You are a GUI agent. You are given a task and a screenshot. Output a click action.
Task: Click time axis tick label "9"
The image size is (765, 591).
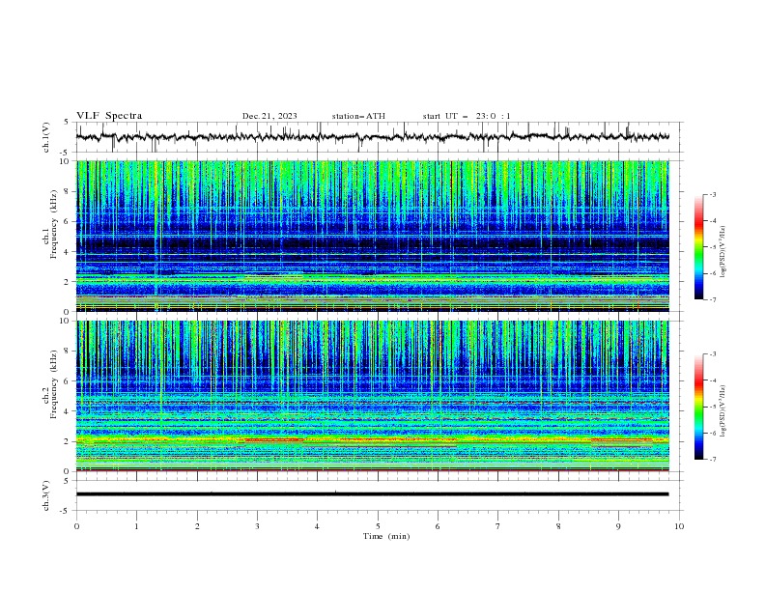point(618,526)
